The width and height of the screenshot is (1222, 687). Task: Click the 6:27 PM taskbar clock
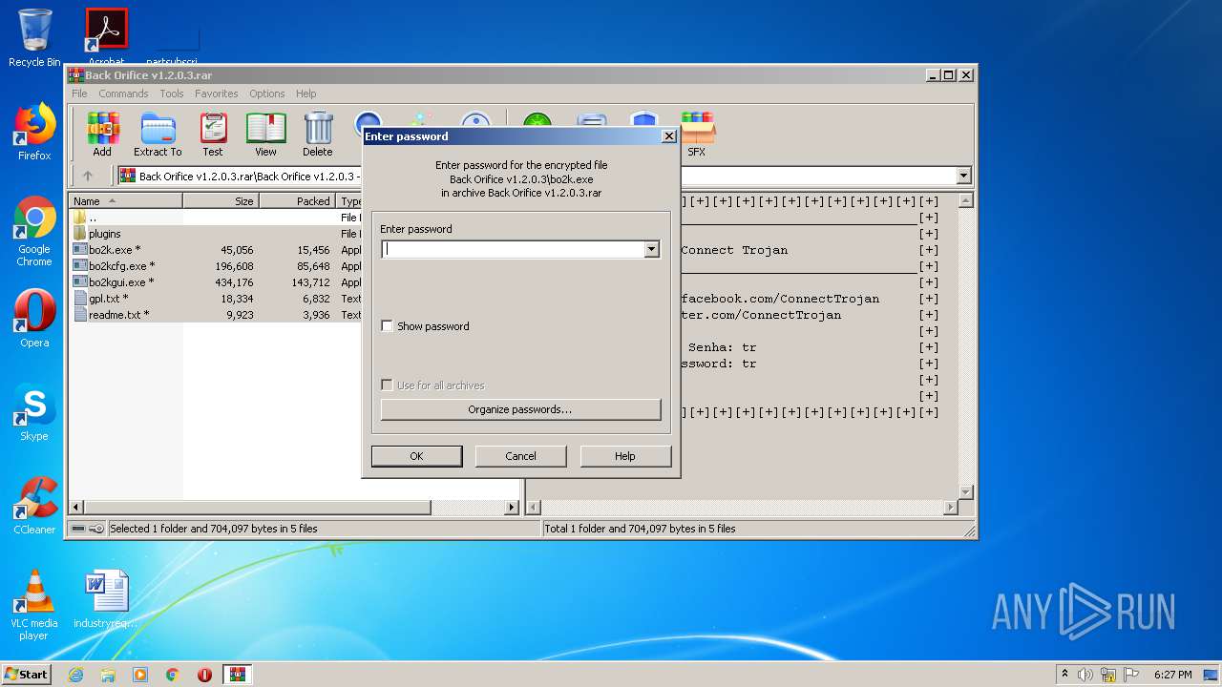[x=1172, y=675]
